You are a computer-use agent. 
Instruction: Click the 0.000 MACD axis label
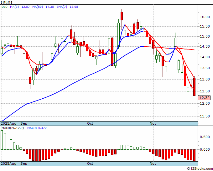point(205,149)
